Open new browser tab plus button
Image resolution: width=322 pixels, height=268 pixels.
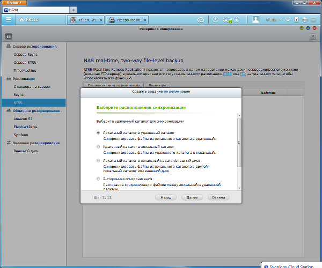coord(74,10)
